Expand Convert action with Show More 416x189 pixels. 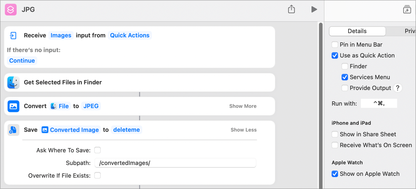coord(243,106)
